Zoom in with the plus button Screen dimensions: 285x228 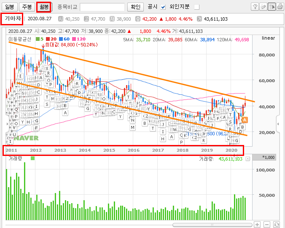[x=257, y=225]
